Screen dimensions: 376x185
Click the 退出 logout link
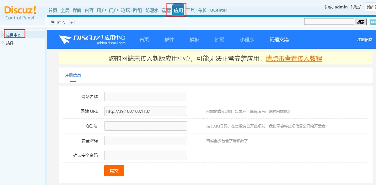[x=356, y=7]
